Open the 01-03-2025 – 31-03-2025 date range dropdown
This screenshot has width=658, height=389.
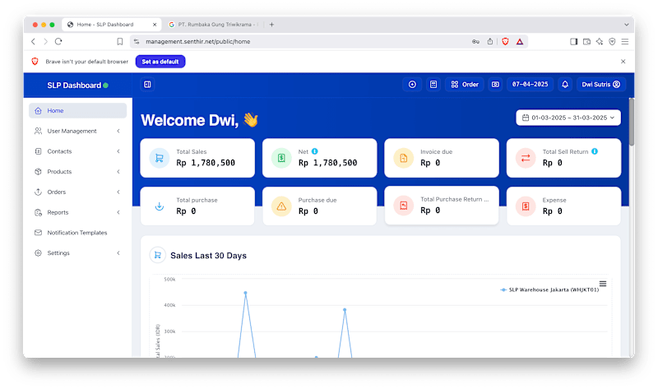pos(568,118)
